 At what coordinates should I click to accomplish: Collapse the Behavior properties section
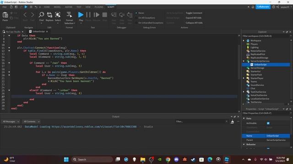tap(244, 144)
